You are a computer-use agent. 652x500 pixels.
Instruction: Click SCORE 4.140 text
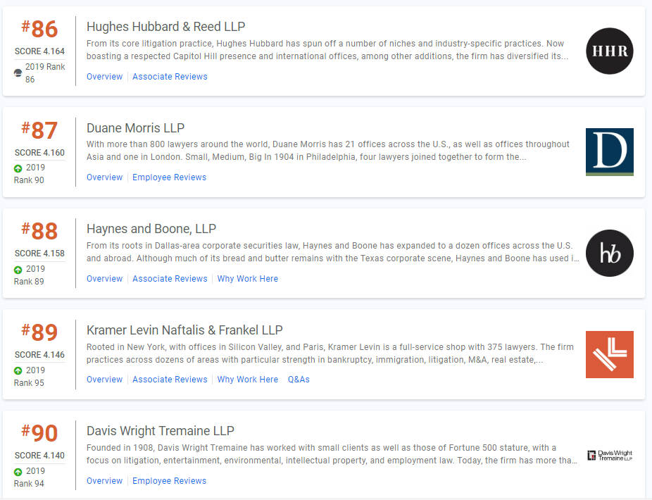click(39, 456)
